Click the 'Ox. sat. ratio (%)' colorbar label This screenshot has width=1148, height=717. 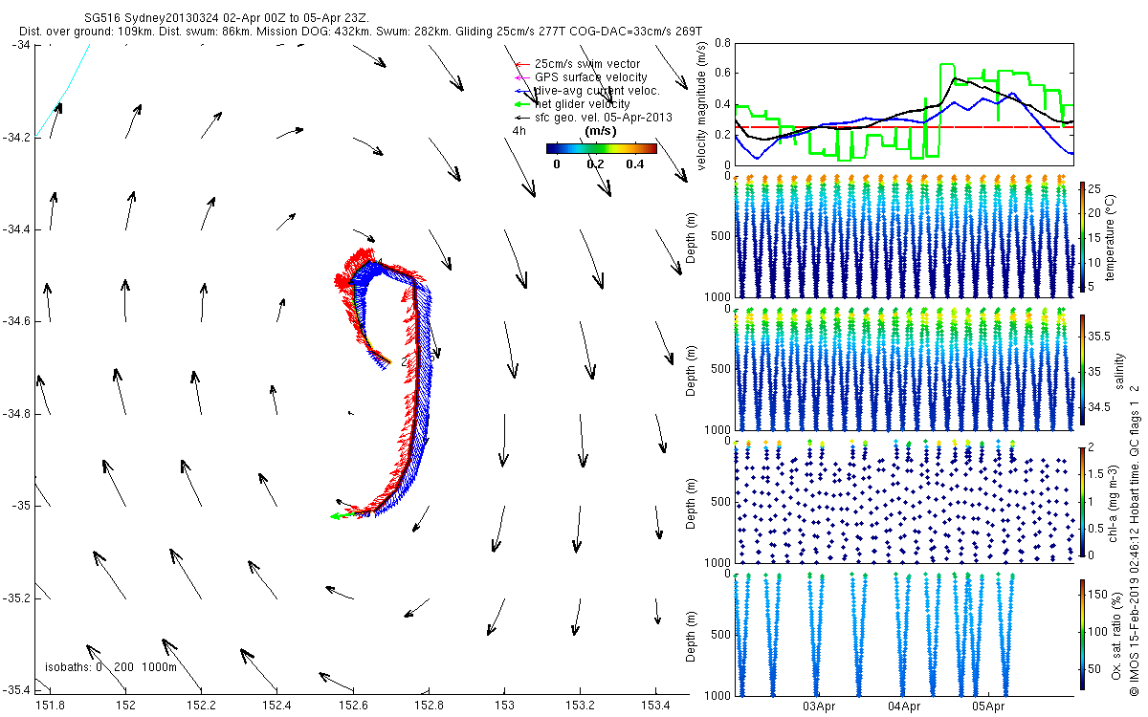pyautogui.click(x=1118, y=636)
